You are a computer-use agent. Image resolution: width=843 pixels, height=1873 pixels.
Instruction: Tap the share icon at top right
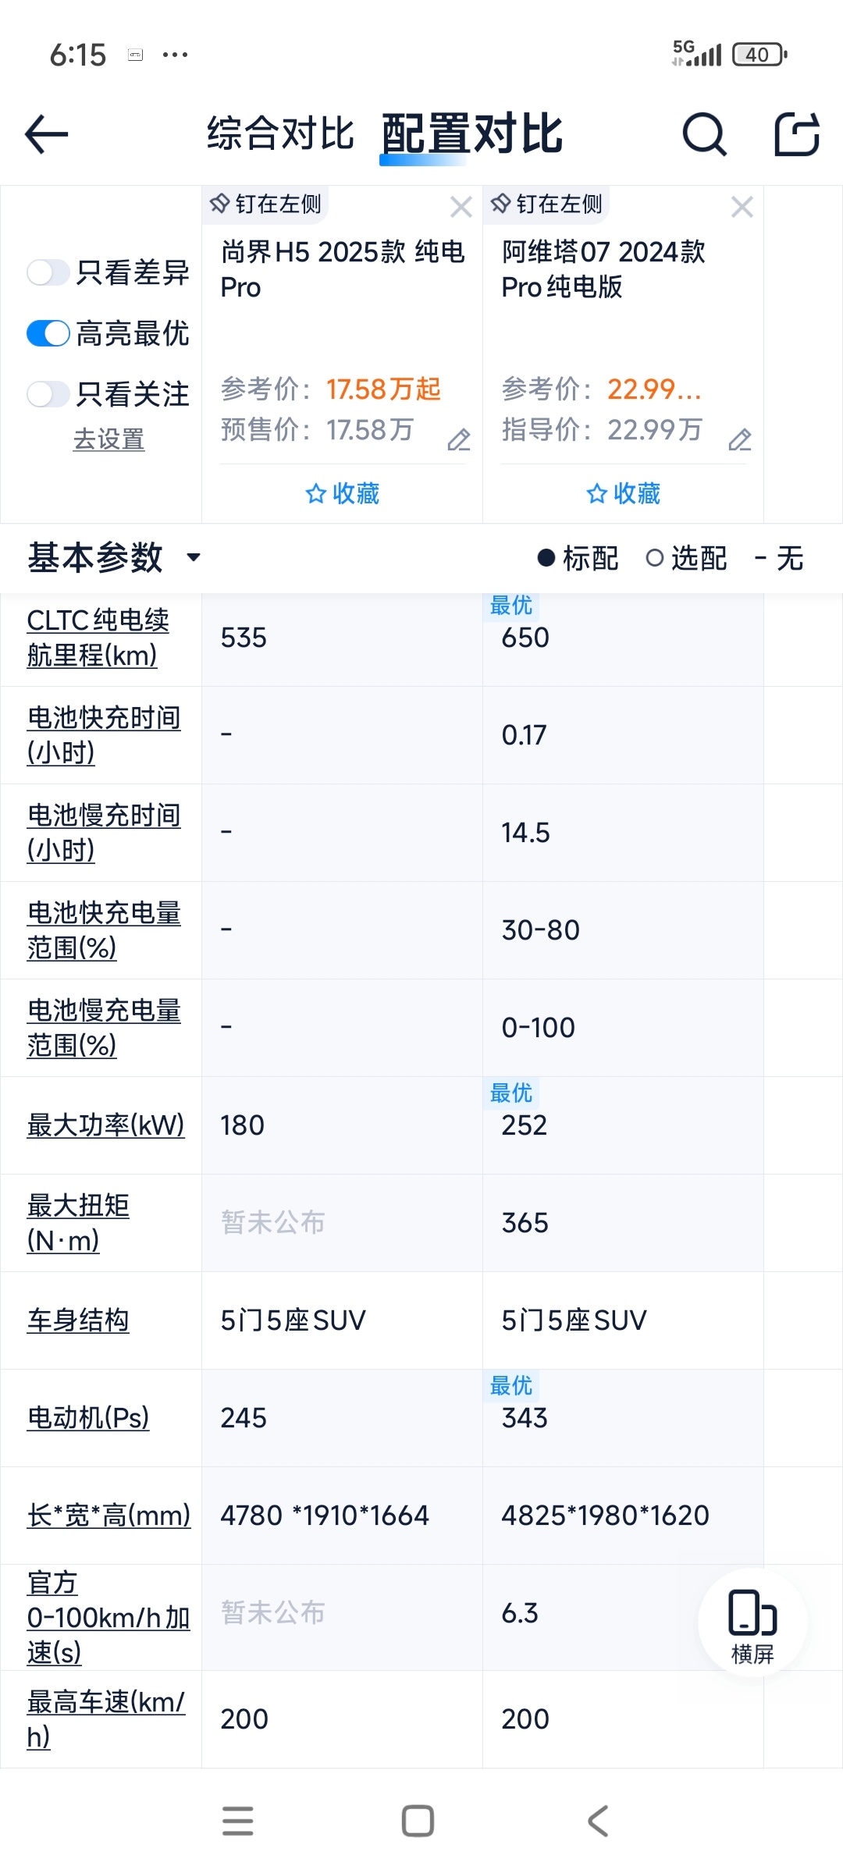[797, 134]
